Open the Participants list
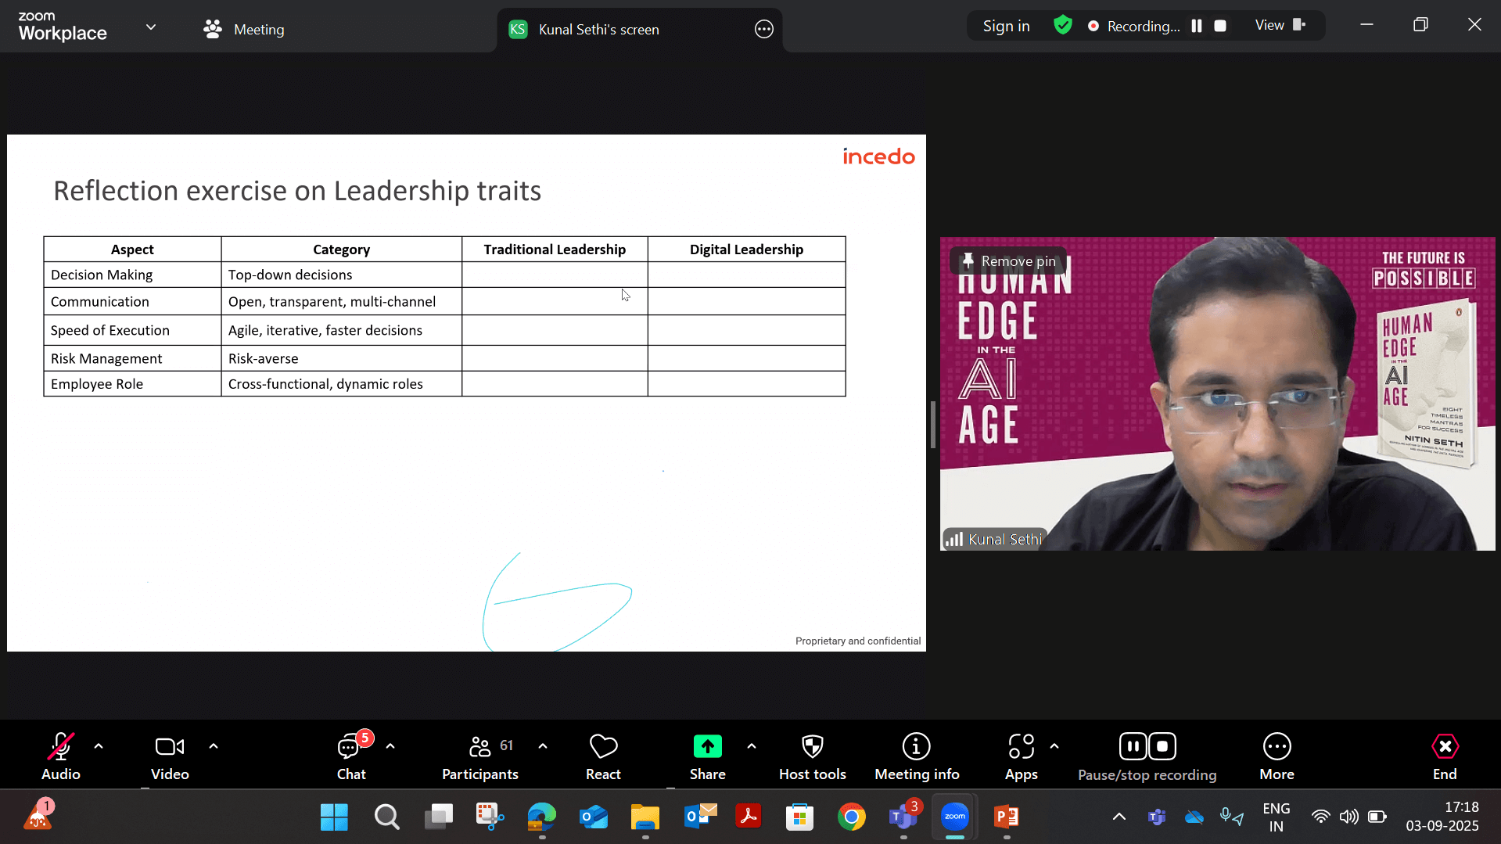The image size is (1501, 844). (x=479, y=756)
